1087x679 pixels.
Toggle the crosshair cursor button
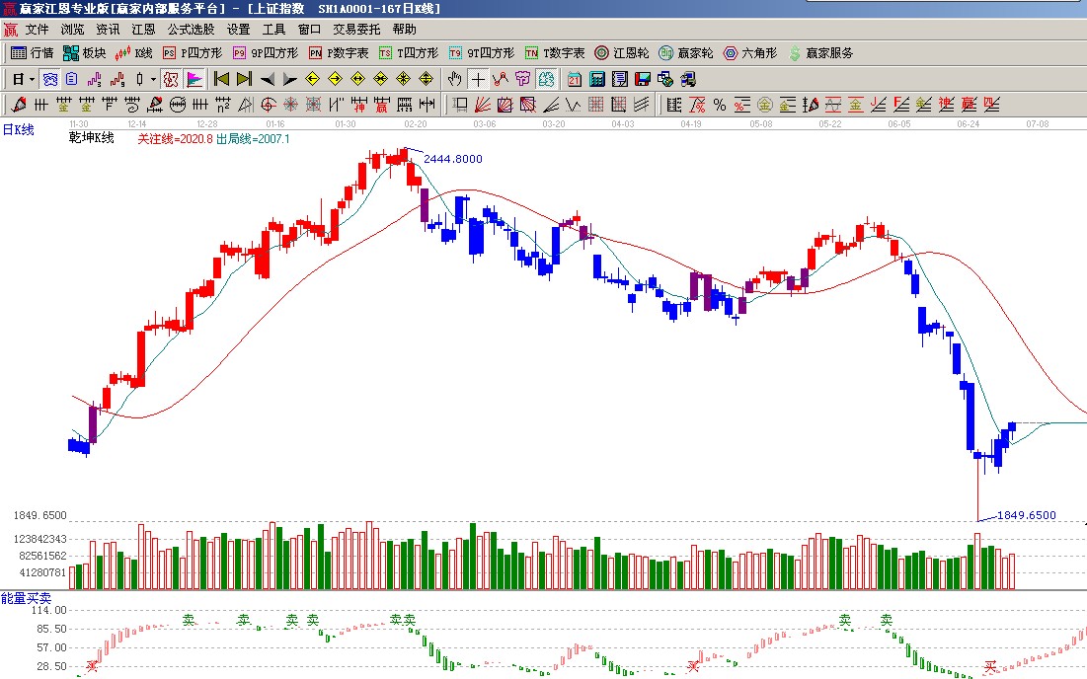(x=478, y=79)
